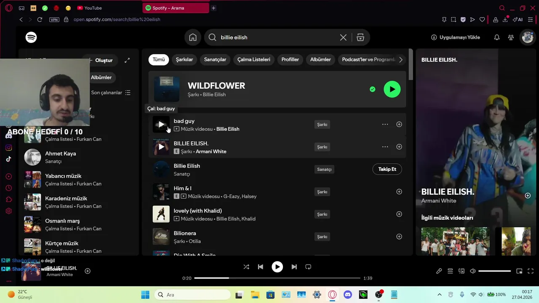
Task: Open first related music video thumbnail
Action: 455,241
